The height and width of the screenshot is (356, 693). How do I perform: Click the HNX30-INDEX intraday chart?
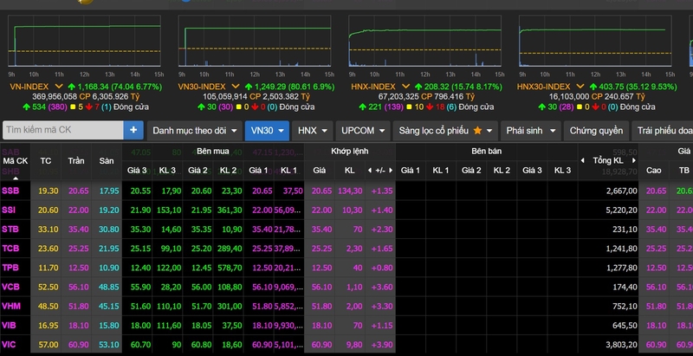click(x=595, y=41)
